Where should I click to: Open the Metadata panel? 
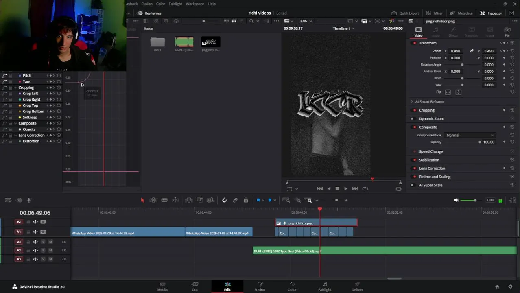coord(461,13)
